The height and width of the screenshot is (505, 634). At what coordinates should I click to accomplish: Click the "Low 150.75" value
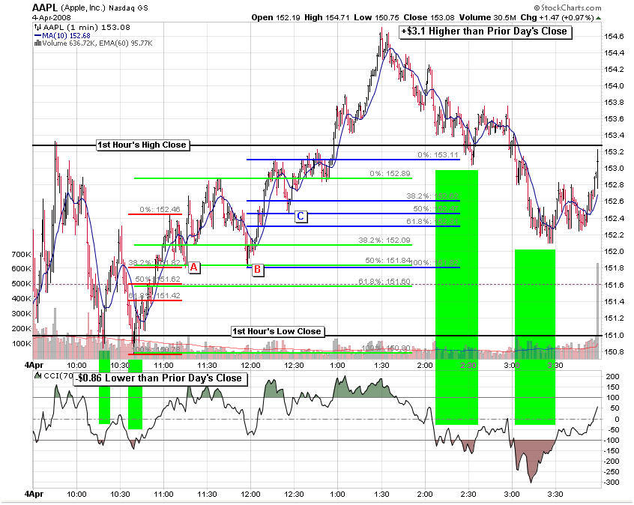click(x=376, y=18)
